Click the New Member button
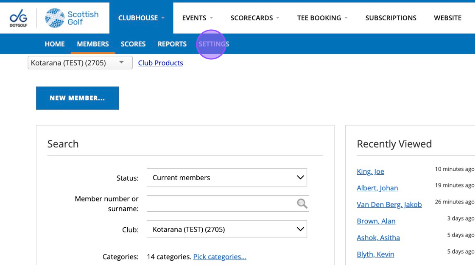 78,98
